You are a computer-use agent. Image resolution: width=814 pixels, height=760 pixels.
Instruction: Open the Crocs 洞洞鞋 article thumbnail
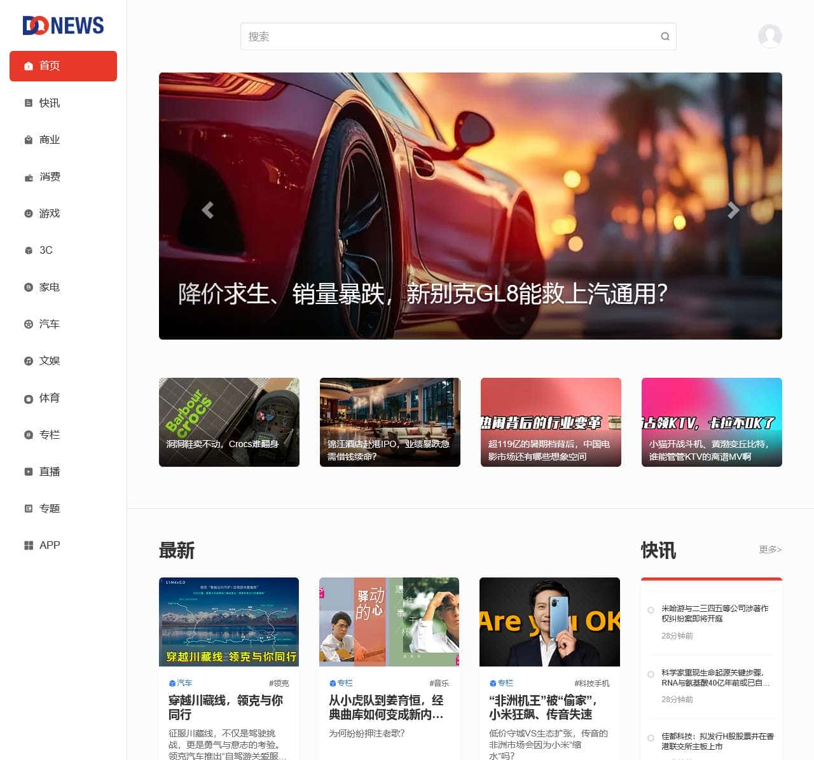click(x=229, y=422)
